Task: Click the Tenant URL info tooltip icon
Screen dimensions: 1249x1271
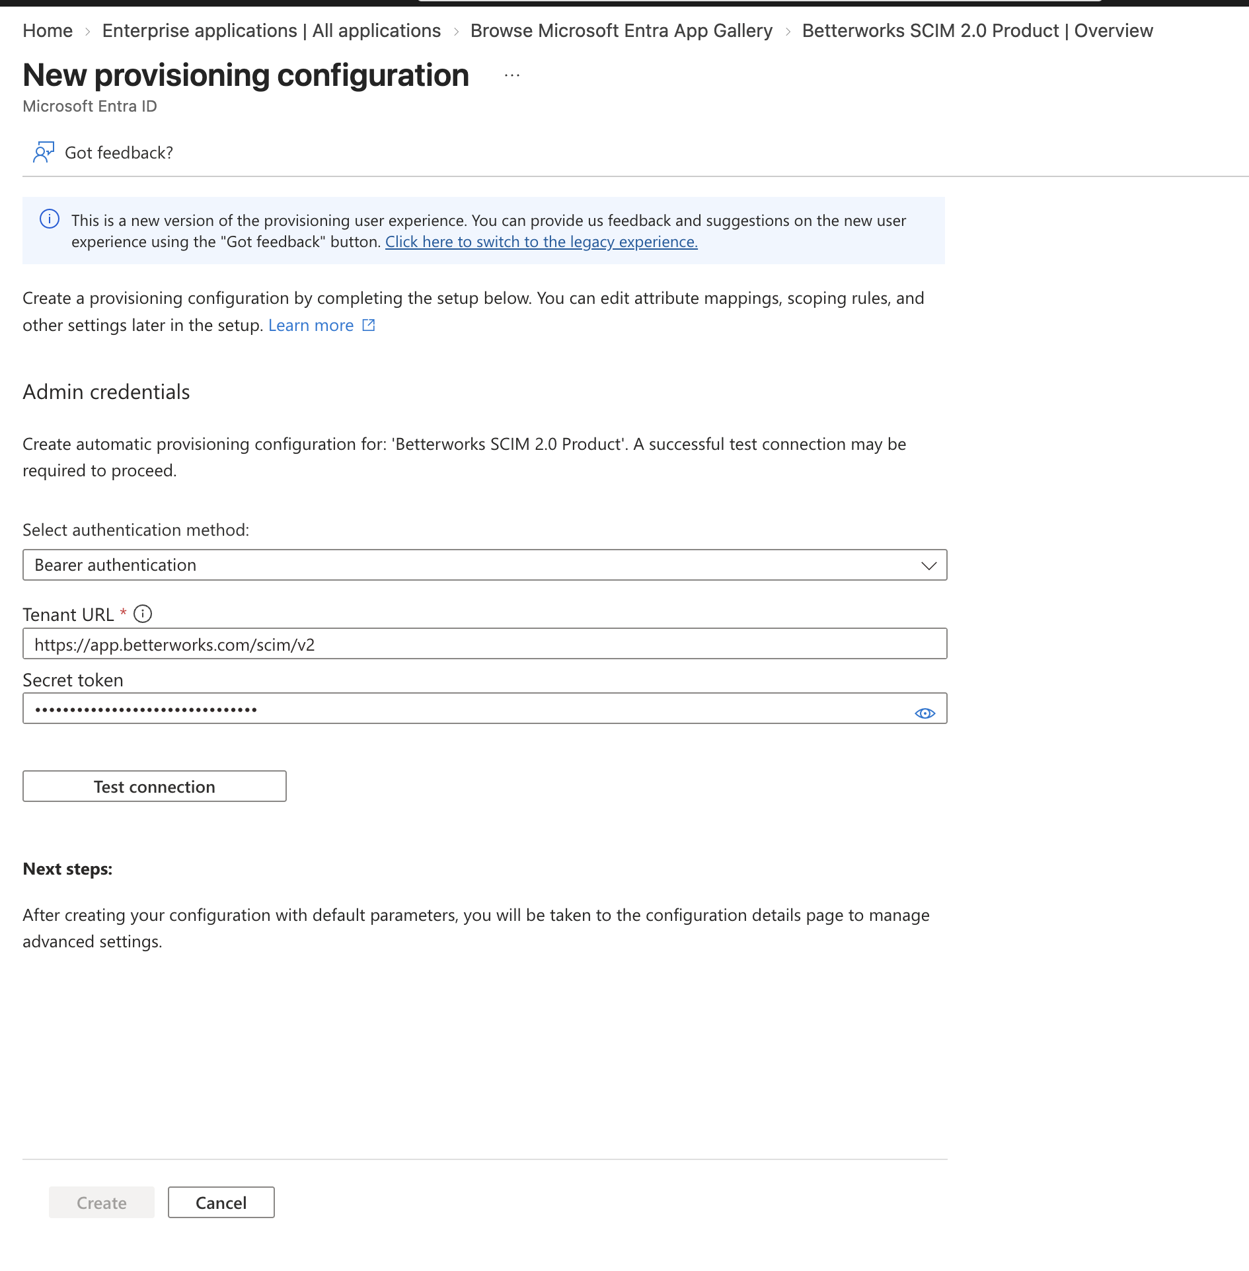Action: tap(143, 614)
